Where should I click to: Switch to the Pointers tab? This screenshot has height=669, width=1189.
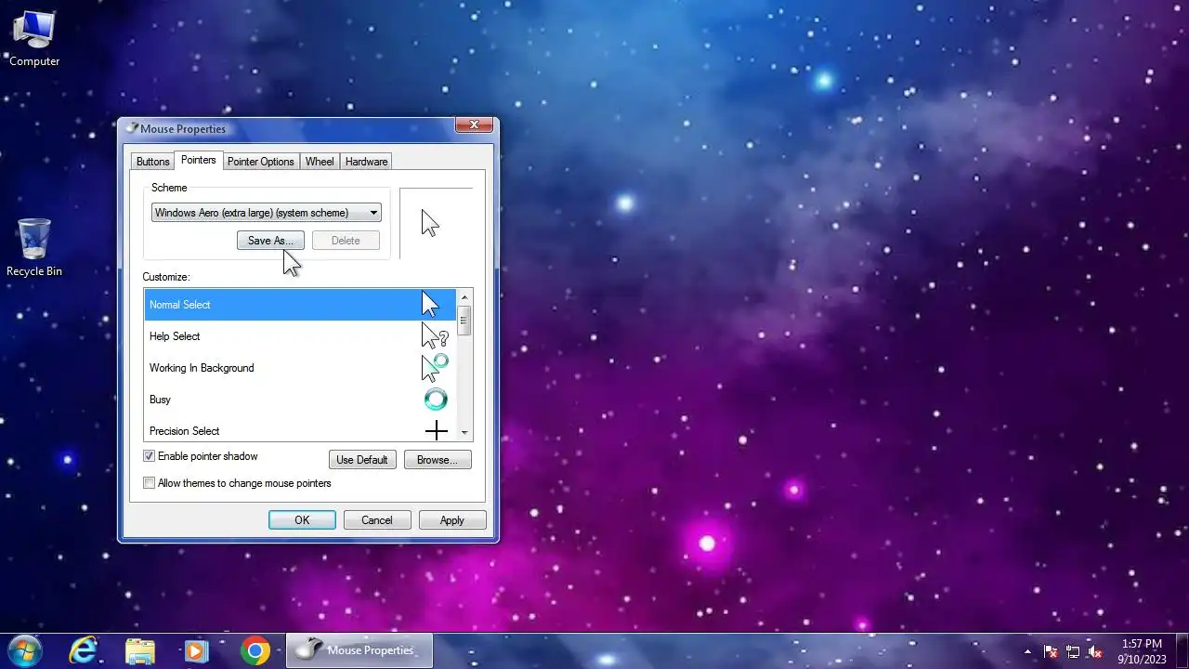199,161
